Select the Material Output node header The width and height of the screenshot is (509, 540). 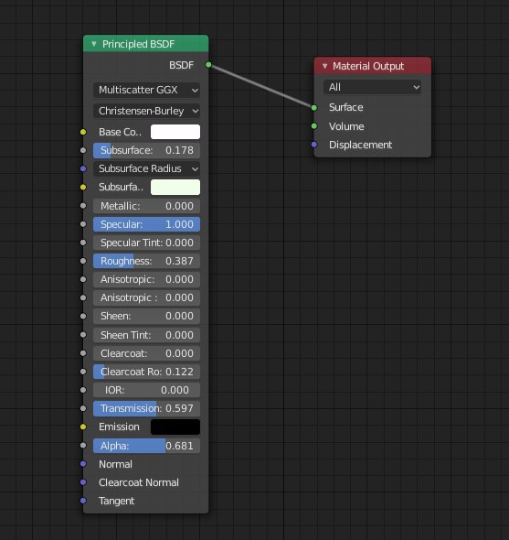373,65
